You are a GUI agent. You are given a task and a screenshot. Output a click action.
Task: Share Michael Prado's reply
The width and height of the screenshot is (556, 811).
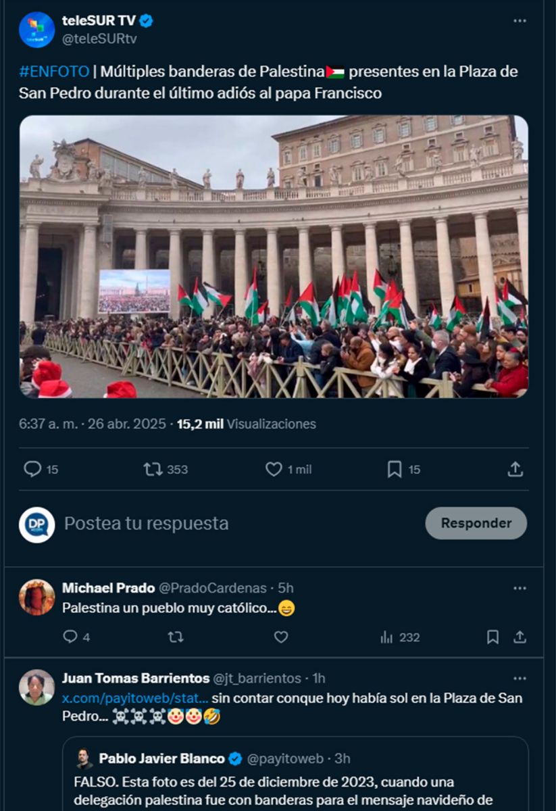pyautogui.click(x=520, y=637)
